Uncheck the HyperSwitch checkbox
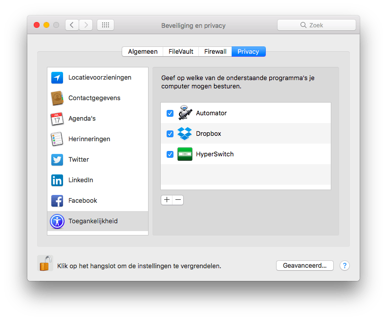Viewport: 387px width, 320px height. pyautogui.click(x=170, y=154)
